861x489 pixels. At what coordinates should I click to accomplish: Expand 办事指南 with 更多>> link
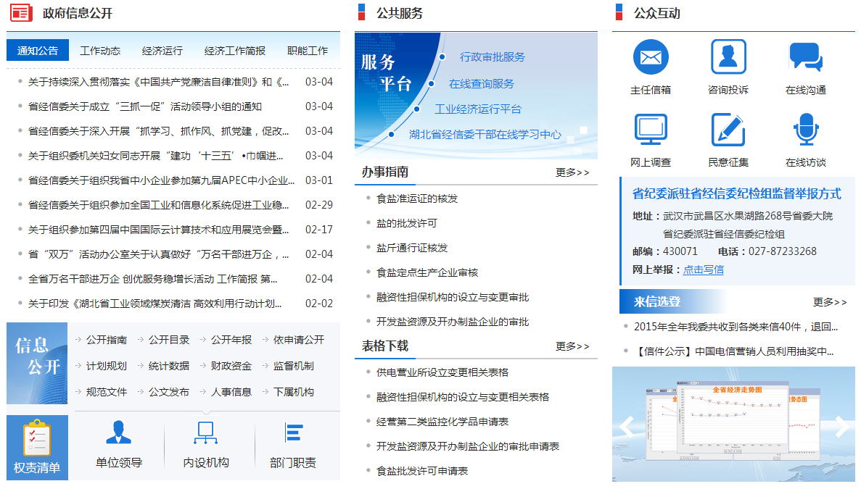572,172
